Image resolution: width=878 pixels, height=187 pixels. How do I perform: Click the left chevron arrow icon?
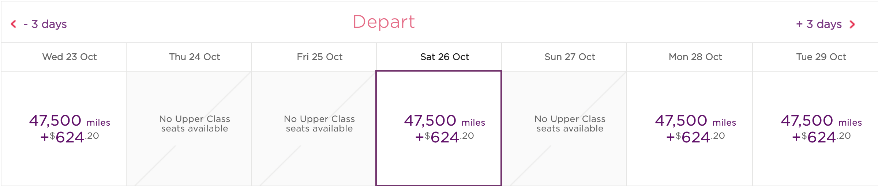point(14,24)
